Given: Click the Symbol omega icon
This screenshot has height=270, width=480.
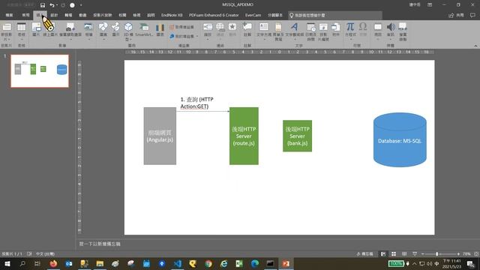Looking at the screenshot, I should point(363,27).
